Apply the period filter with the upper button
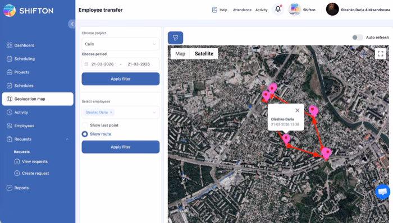This screenshot has width=393, height=223. click(x=121, y=79)
